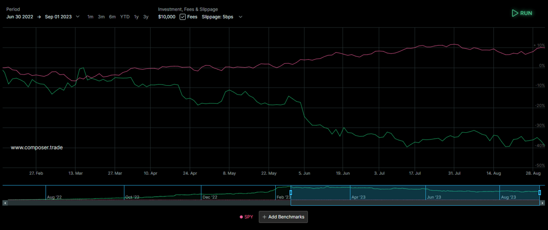Click Add Benchmarks button
Viewport: 548px width, 230px height.
[x=283, y=217]
